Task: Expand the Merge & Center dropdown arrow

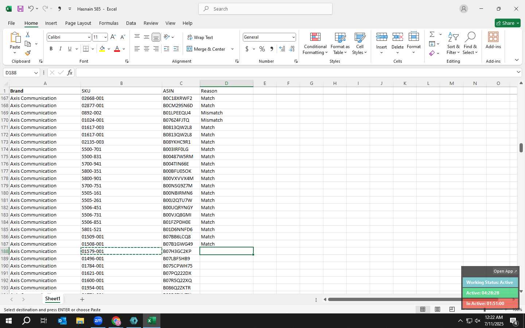Action: click(x=232, y=49)
